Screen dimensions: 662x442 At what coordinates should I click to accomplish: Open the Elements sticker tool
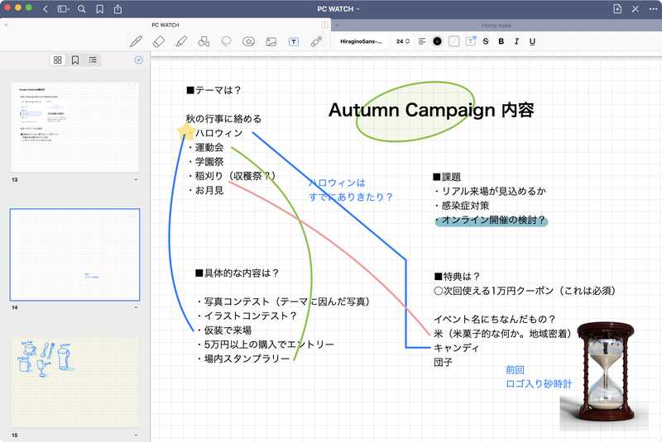pyautogui.click(x=249, y=41)
